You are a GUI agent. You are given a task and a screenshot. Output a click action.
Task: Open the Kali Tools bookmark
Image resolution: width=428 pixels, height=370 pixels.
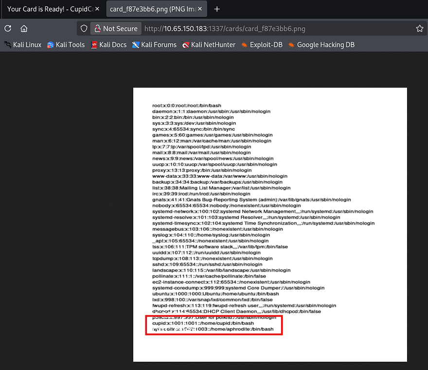(66, 45)
